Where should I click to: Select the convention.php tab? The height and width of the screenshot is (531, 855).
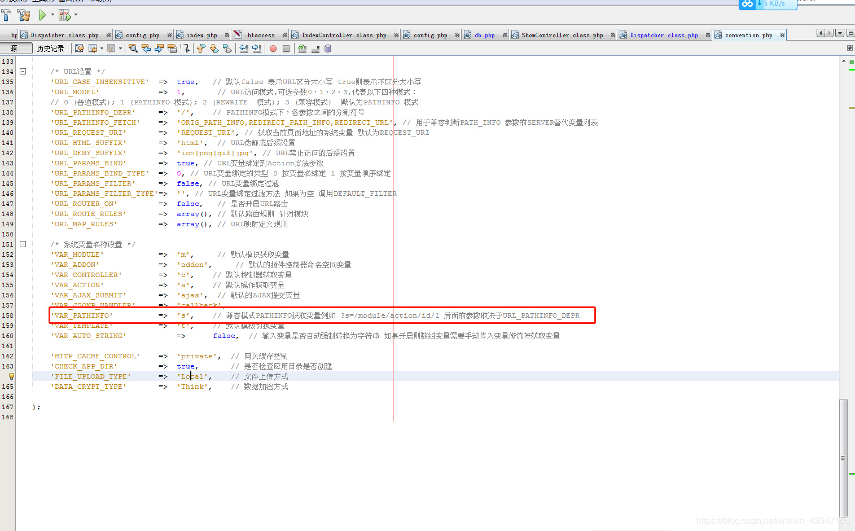pos(749,35)
